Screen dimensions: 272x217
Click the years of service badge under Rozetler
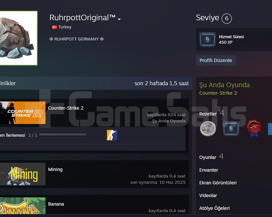231,129
